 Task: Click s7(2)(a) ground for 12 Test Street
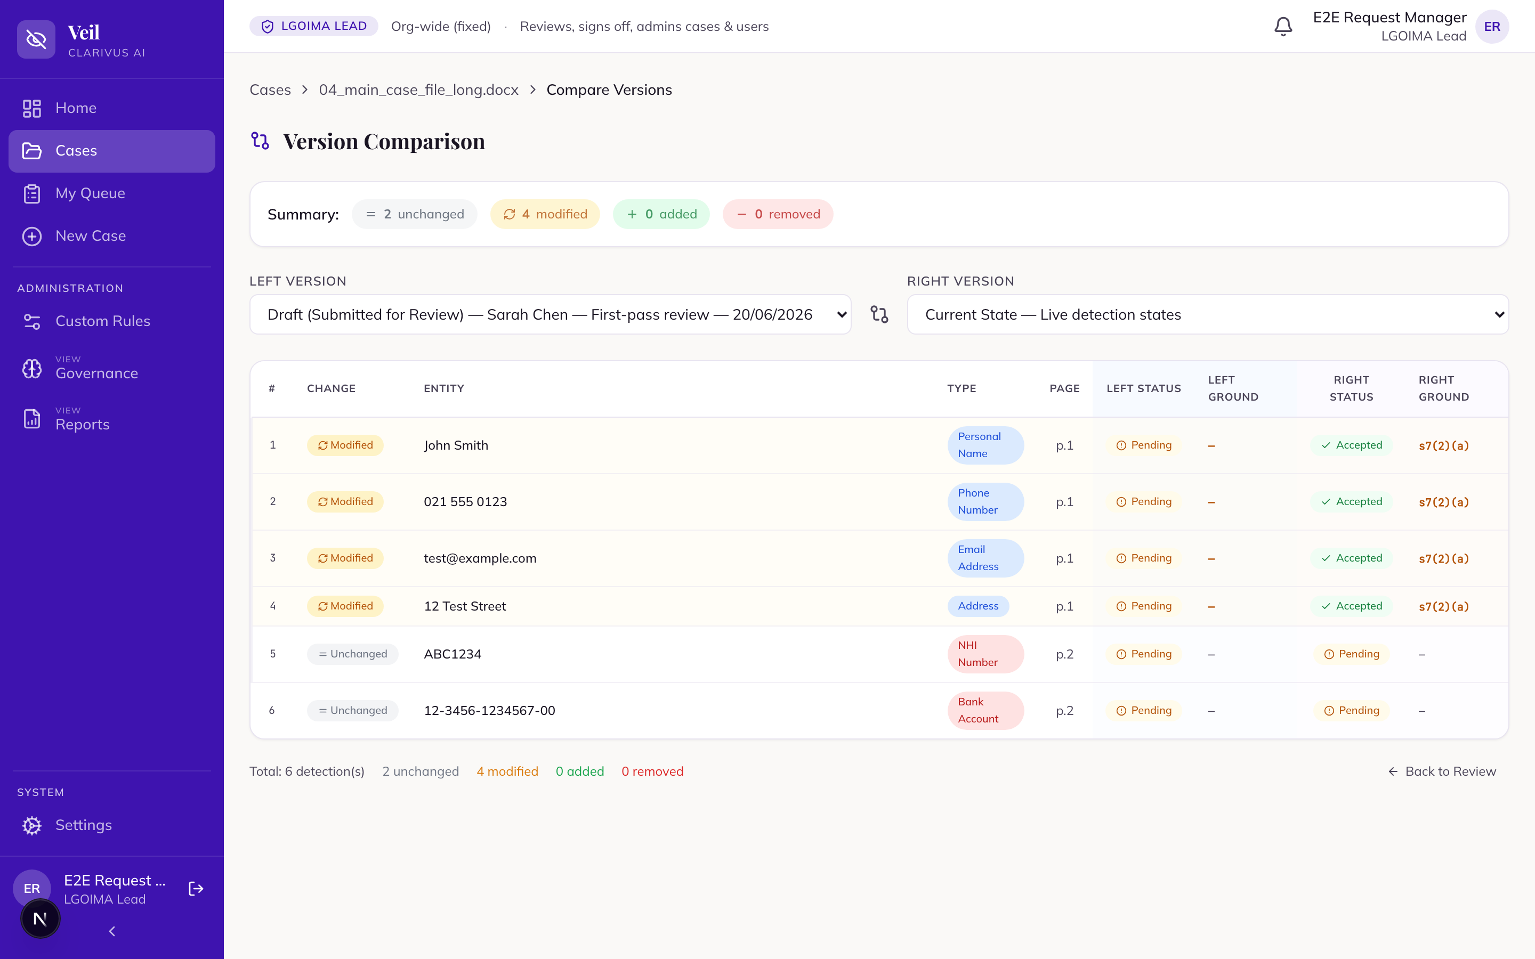(x=1444, y=606)
